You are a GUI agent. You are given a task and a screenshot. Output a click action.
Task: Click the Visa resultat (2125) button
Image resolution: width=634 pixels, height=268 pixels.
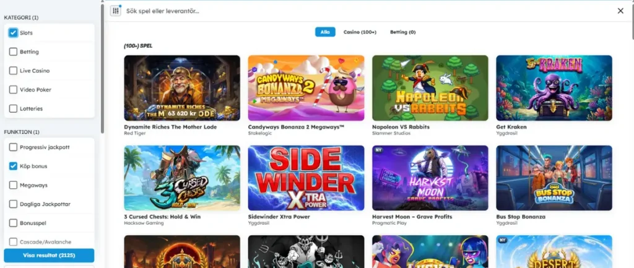point(49,256)
